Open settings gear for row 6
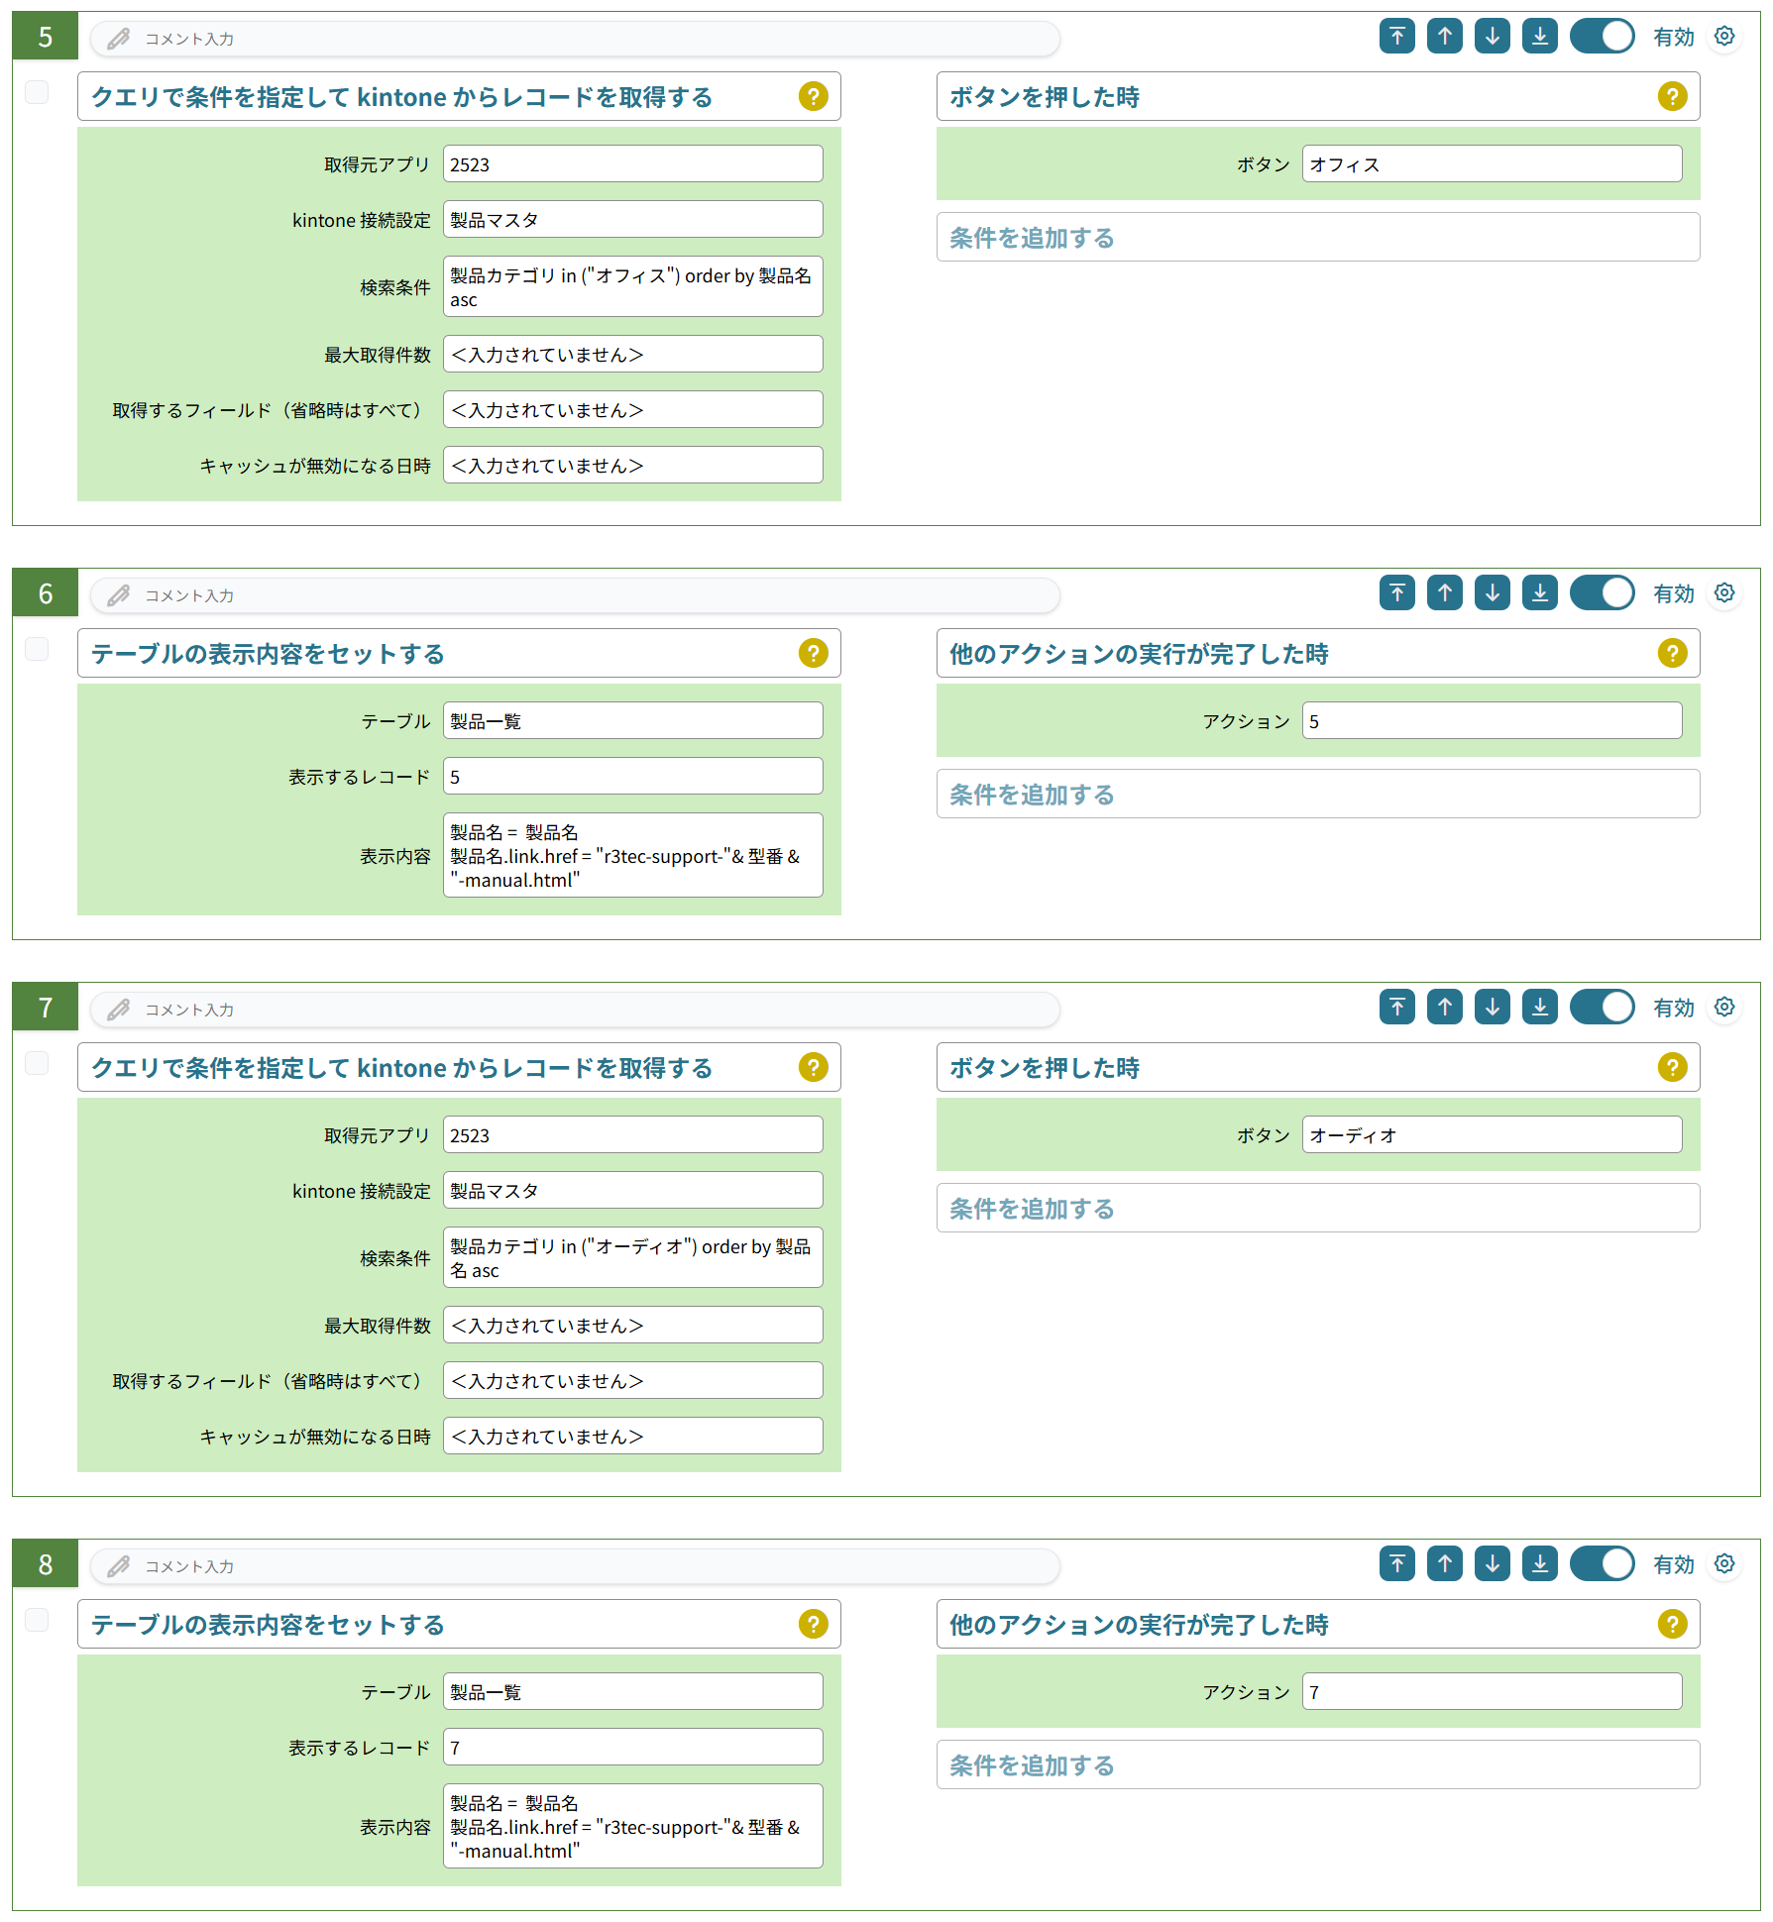The height and width of the screenshot is (1922, 1773). coord(1724,593)
